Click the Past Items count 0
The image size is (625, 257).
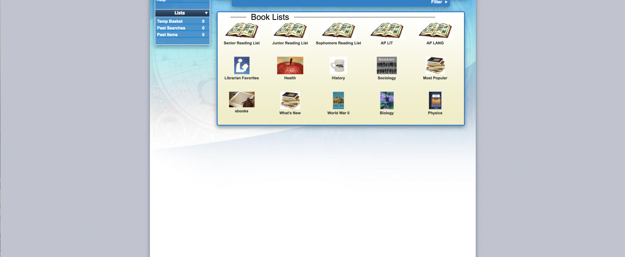[x=203, y=35]
